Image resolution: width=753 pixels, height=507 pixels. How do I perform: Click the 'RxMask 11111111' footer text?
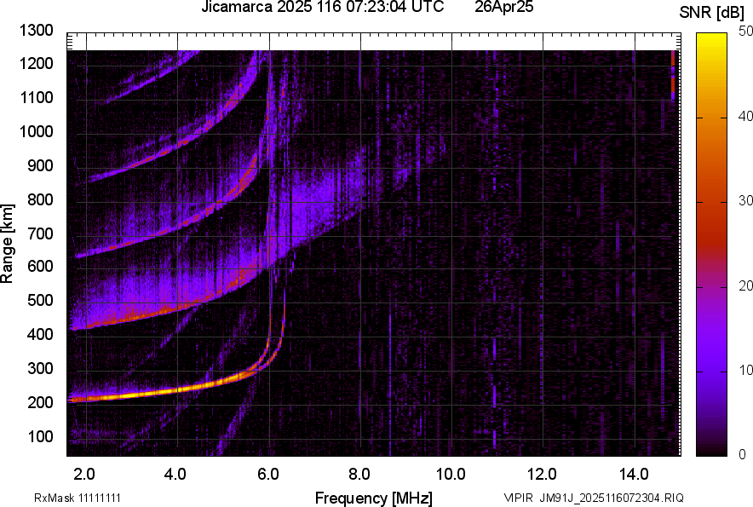pos(77,498)
